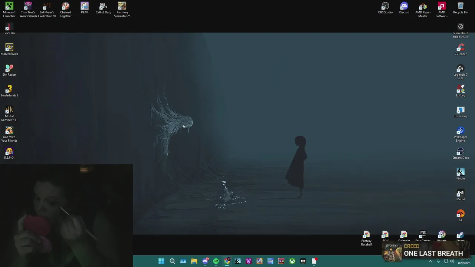Open the taskbar file icon with red dot
Viewport: 475px width, 267px height.
pyautogui.click(x=314, y=261)
